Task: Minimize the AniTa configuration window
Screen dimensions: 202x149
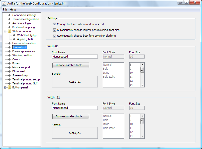Action: click(x=180, y=3)
